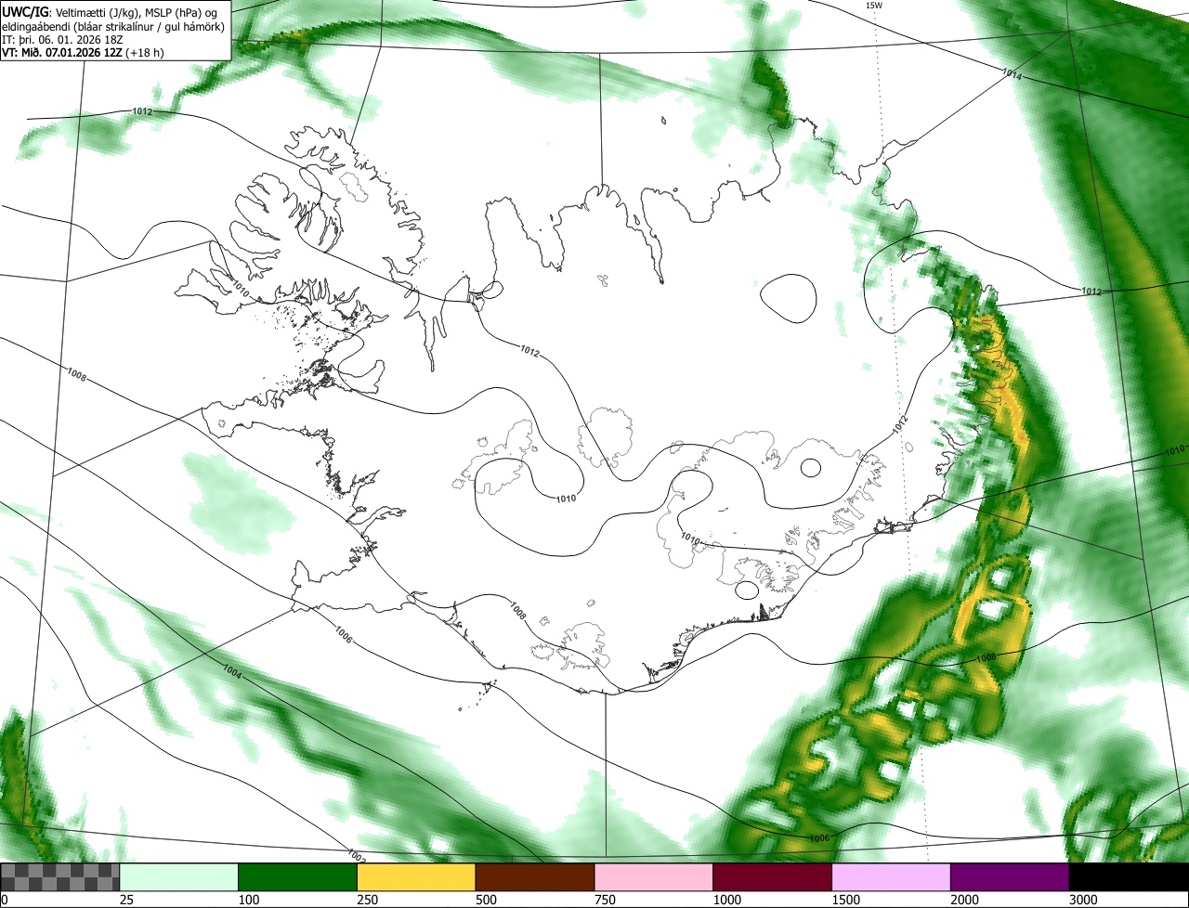
Task: Click the 1004 isobar label
Action: coord(232,672)
